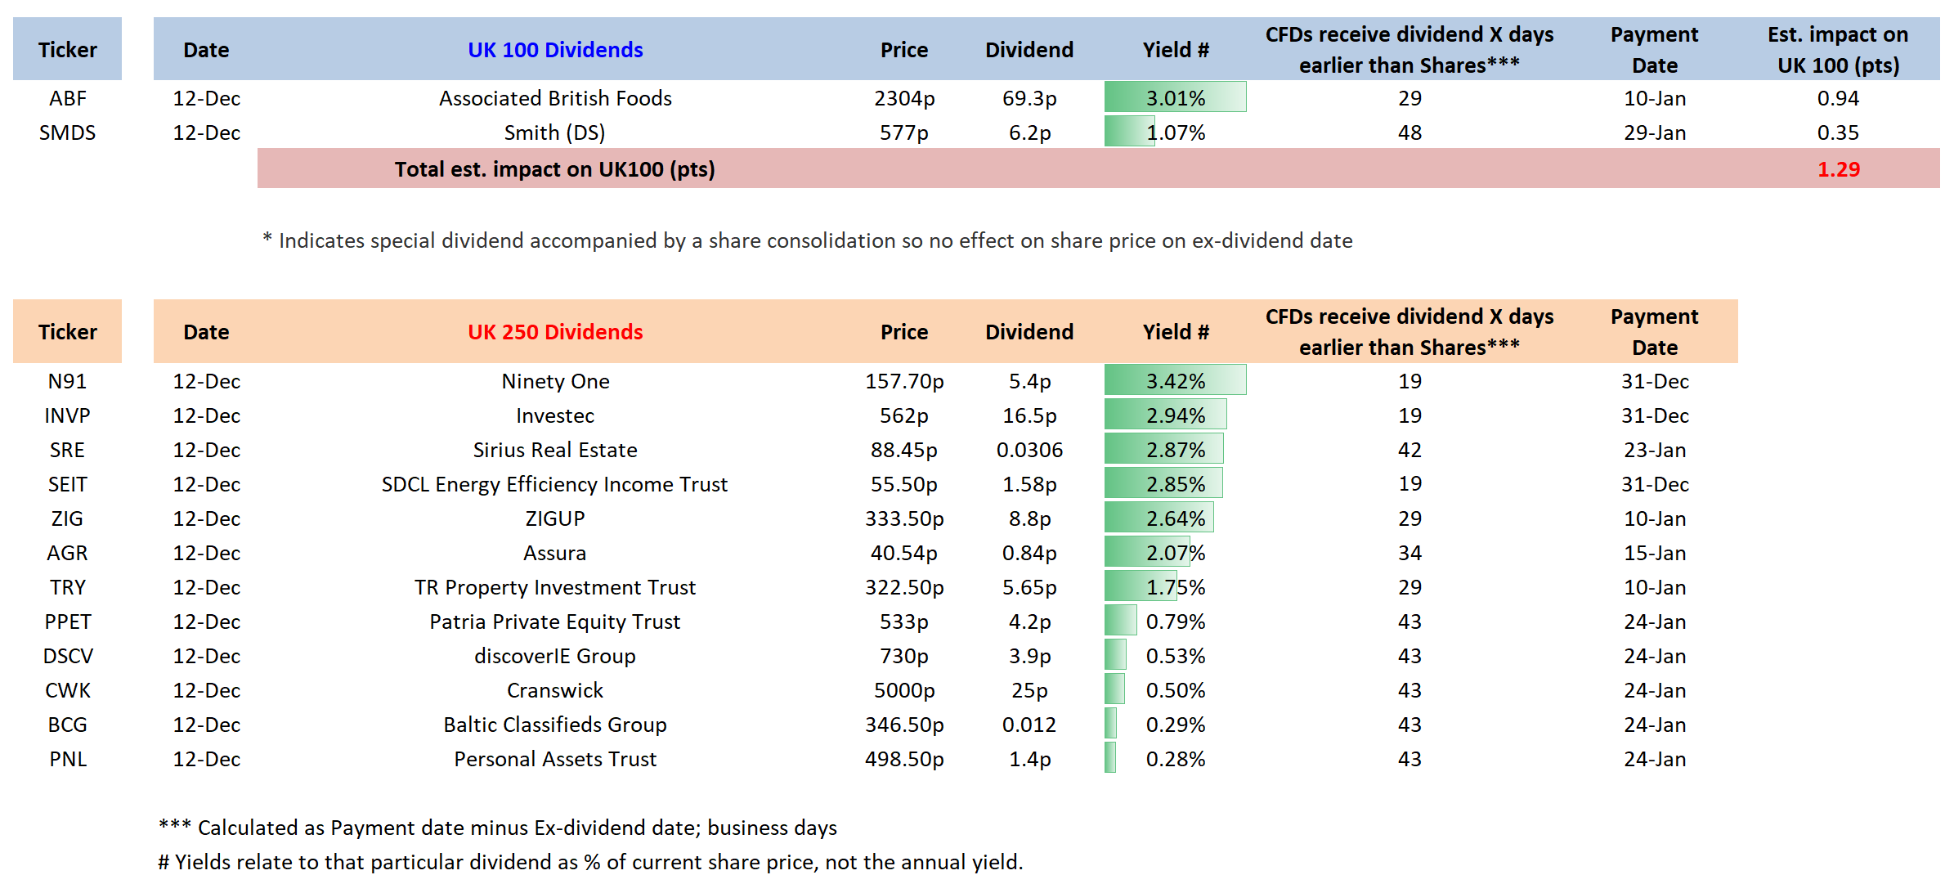The width and height of the screenshot is (1954, 893).
Task: Click the 0.94 estimated impact value
Action: 1838,98
